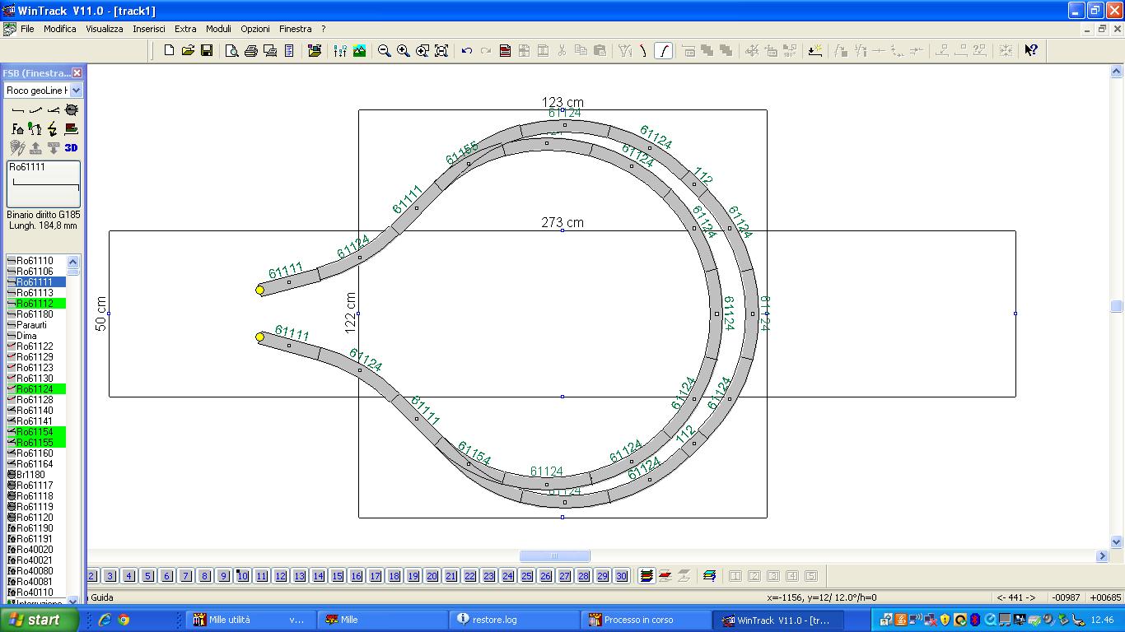This screenshot has height=632, width=1125.
Task: Switch to layer 15 button
Action: click(337, 576)
